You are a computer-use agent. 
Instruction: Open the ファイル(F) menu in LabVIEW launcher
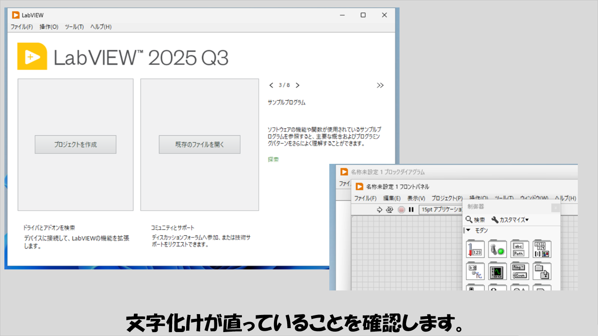22,27
